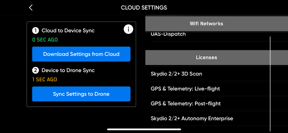
Task: Click the step 2 number badge
Action: 36,71
